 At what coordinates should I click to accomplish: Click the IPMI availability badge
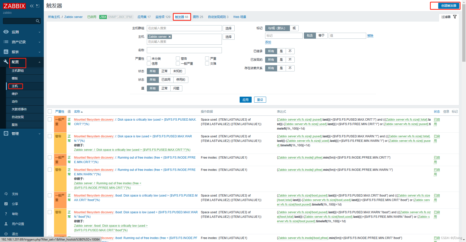129,17
